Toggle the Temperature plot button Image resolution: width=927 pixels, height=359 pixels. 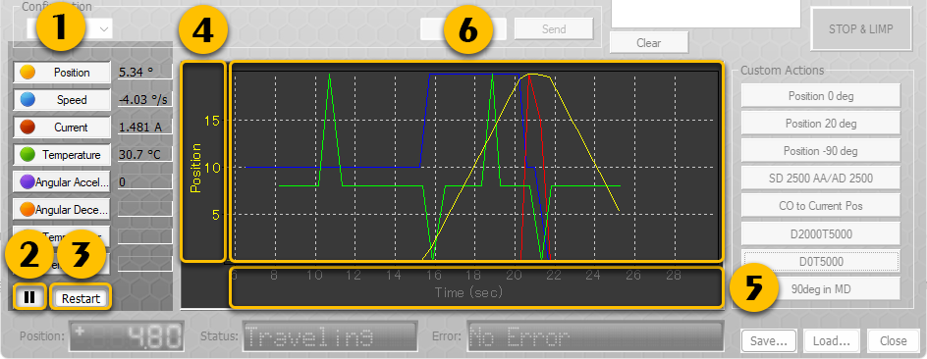tap(62, 155)
